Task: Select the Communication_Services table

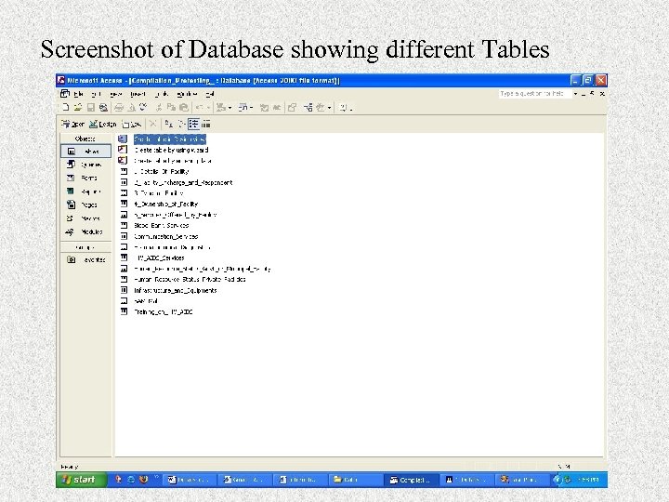Action: (x=166, y=236)
